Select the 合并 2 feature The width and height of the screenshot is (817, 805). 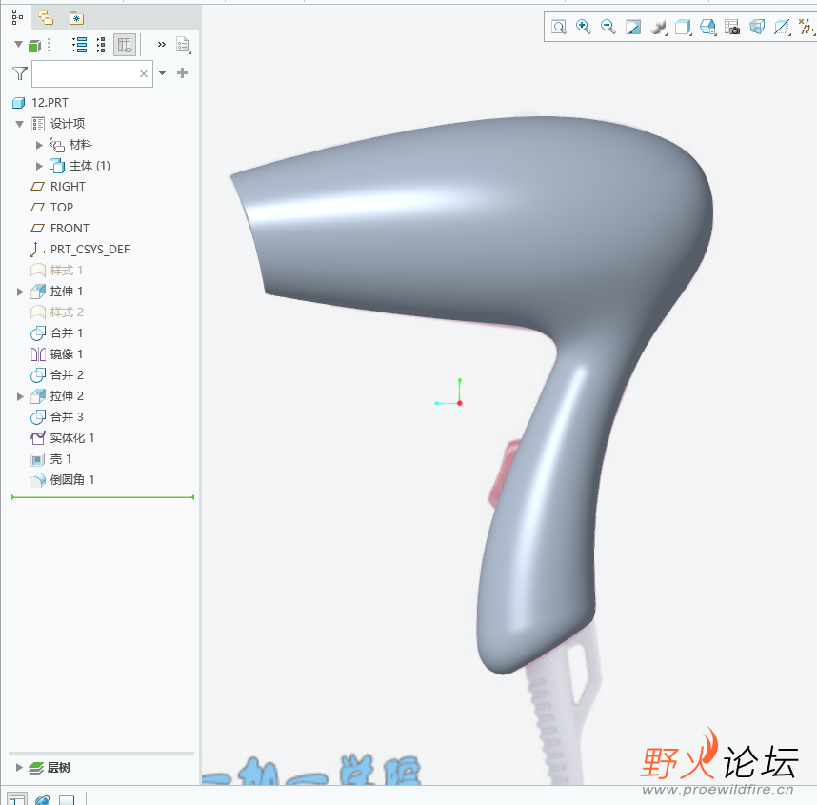click(67, 375)
